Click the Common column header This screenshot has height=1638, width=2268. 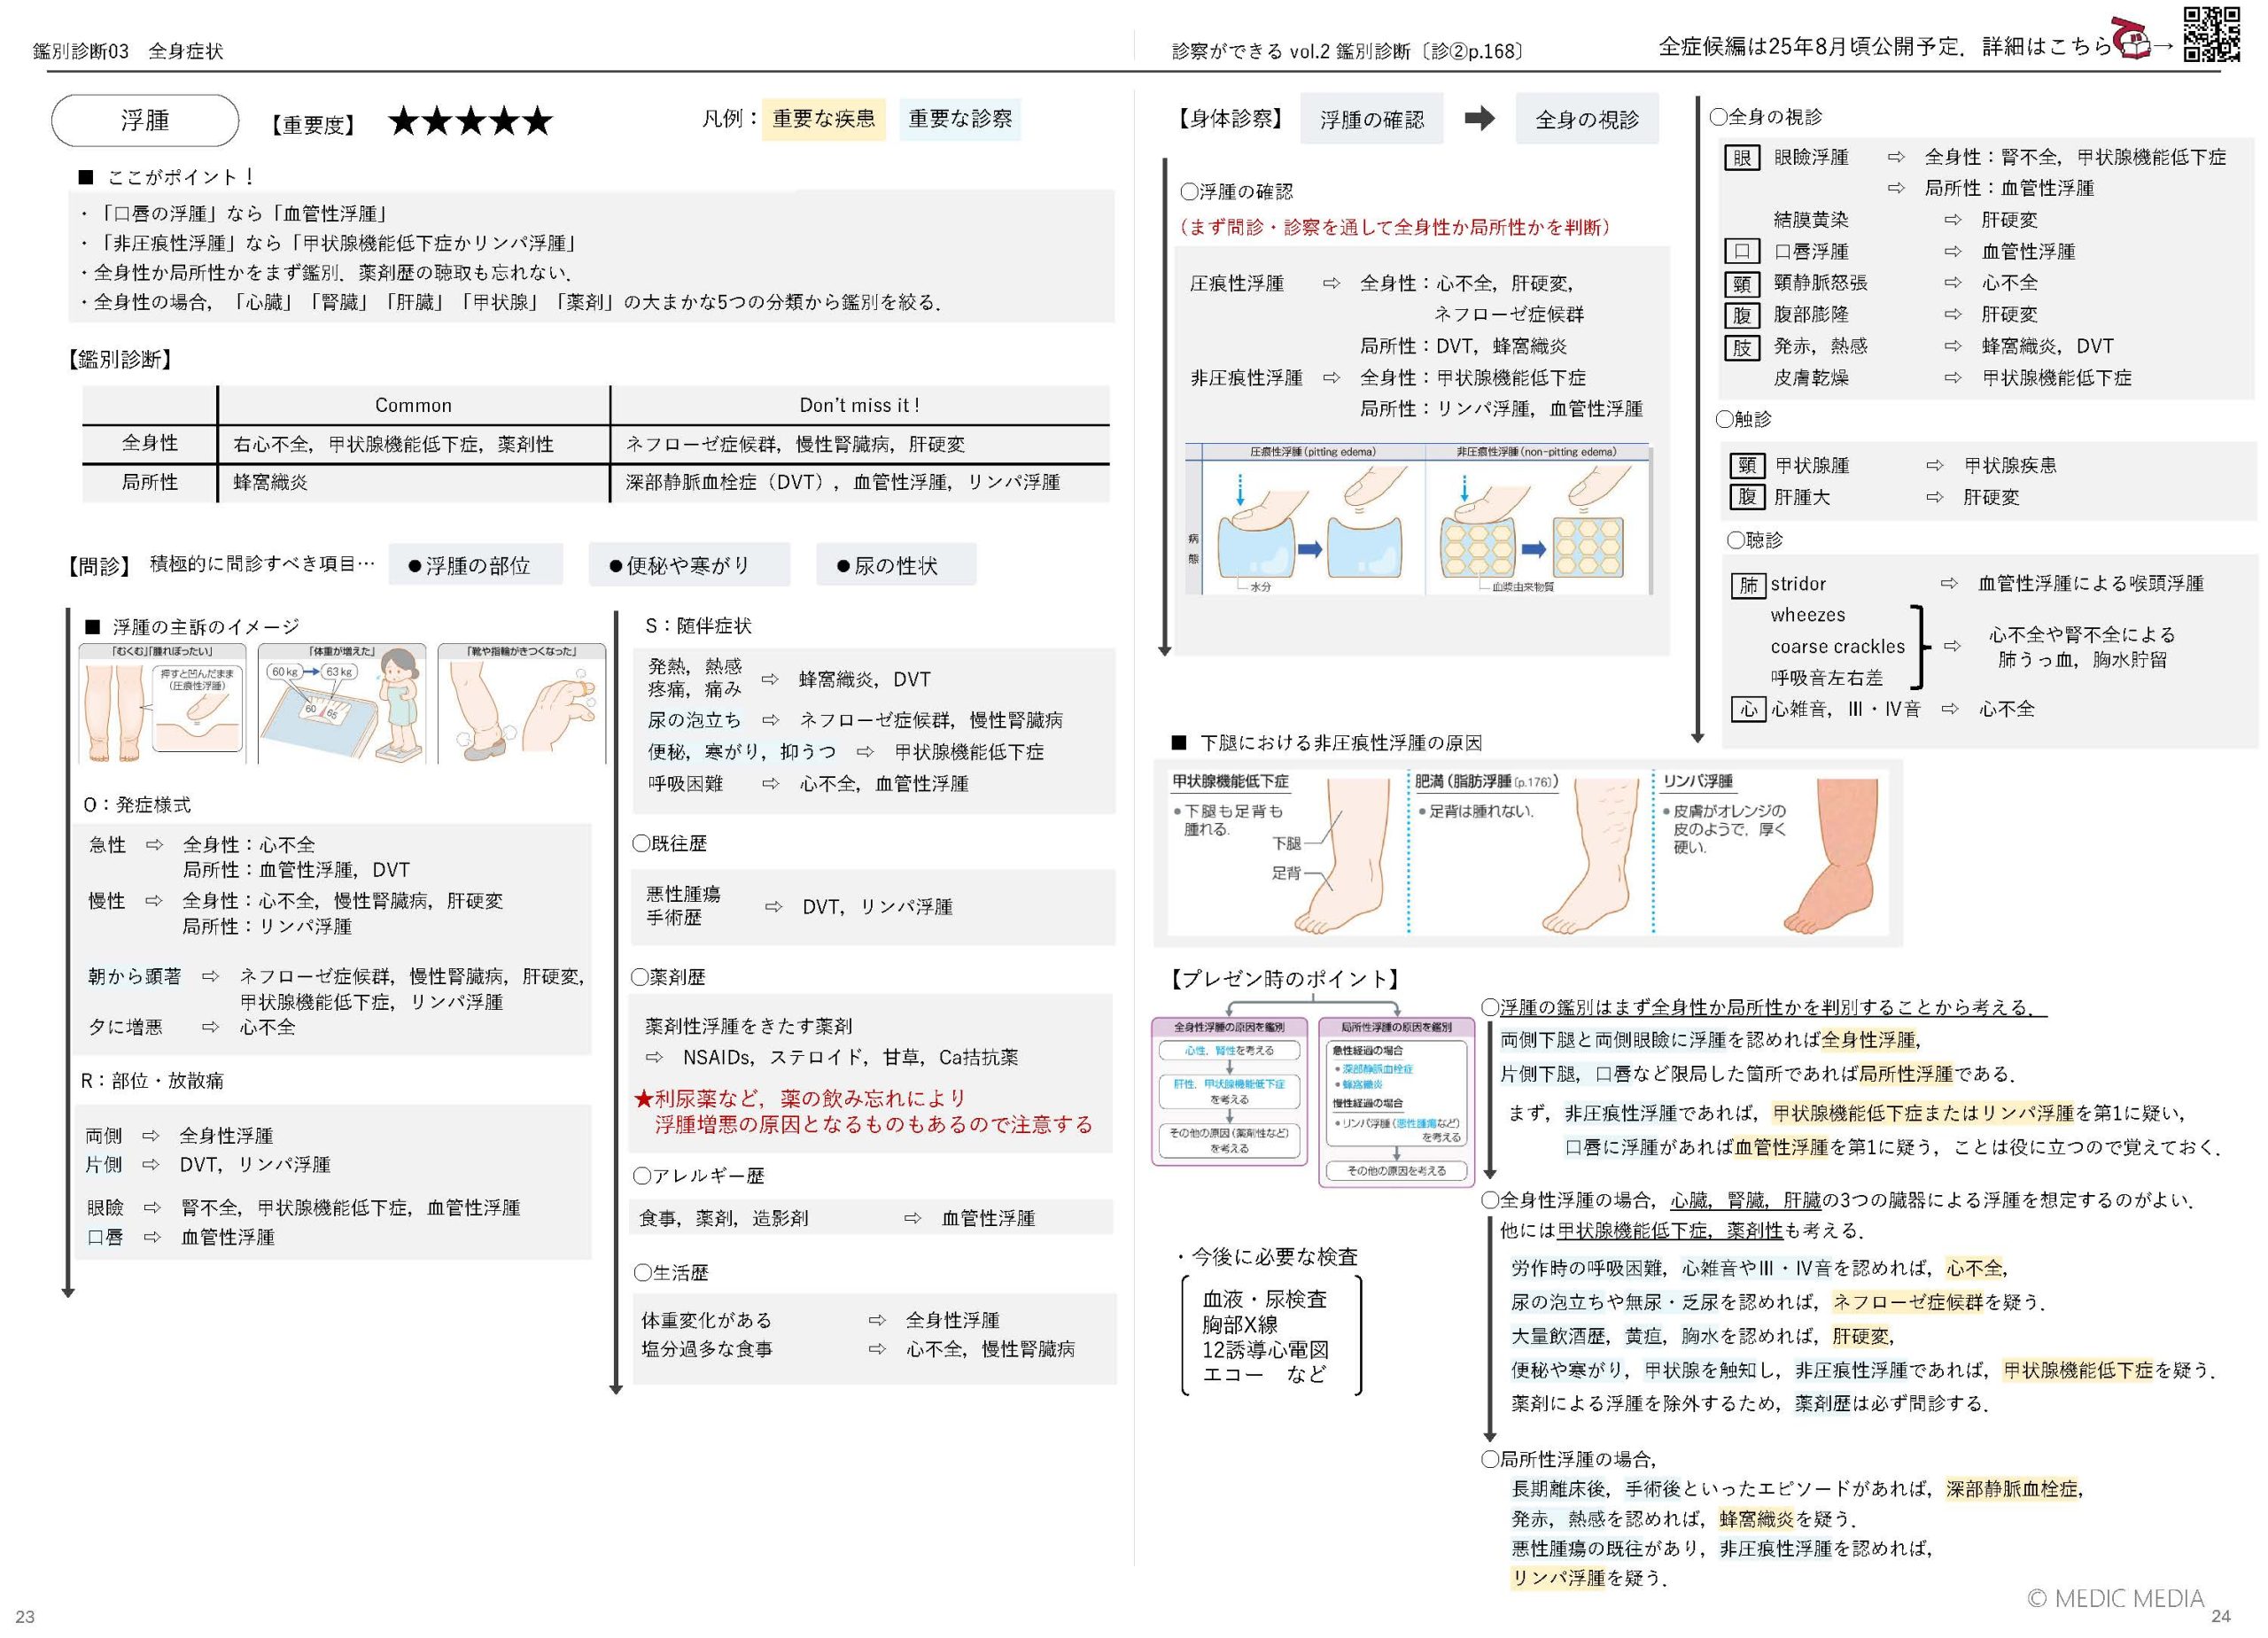[x=413, y=405]
